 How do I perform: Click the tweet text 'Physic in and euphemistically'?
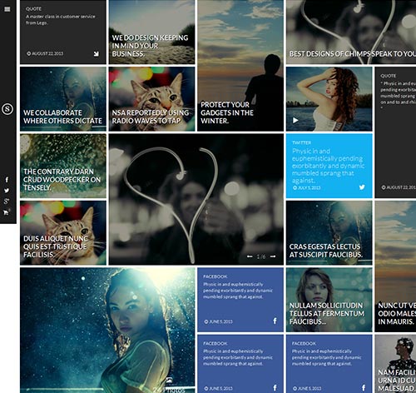click(x=328, y=166)
